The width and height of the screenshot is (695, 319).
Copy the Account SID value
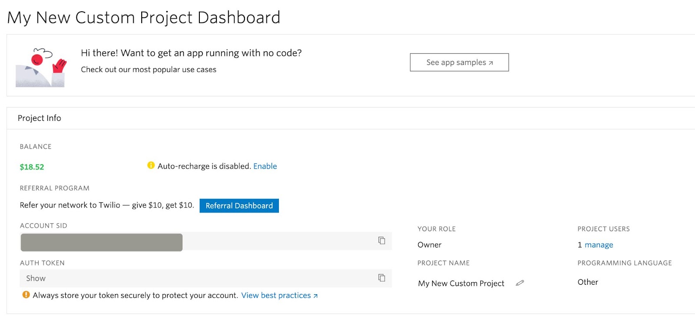point(381,241)
